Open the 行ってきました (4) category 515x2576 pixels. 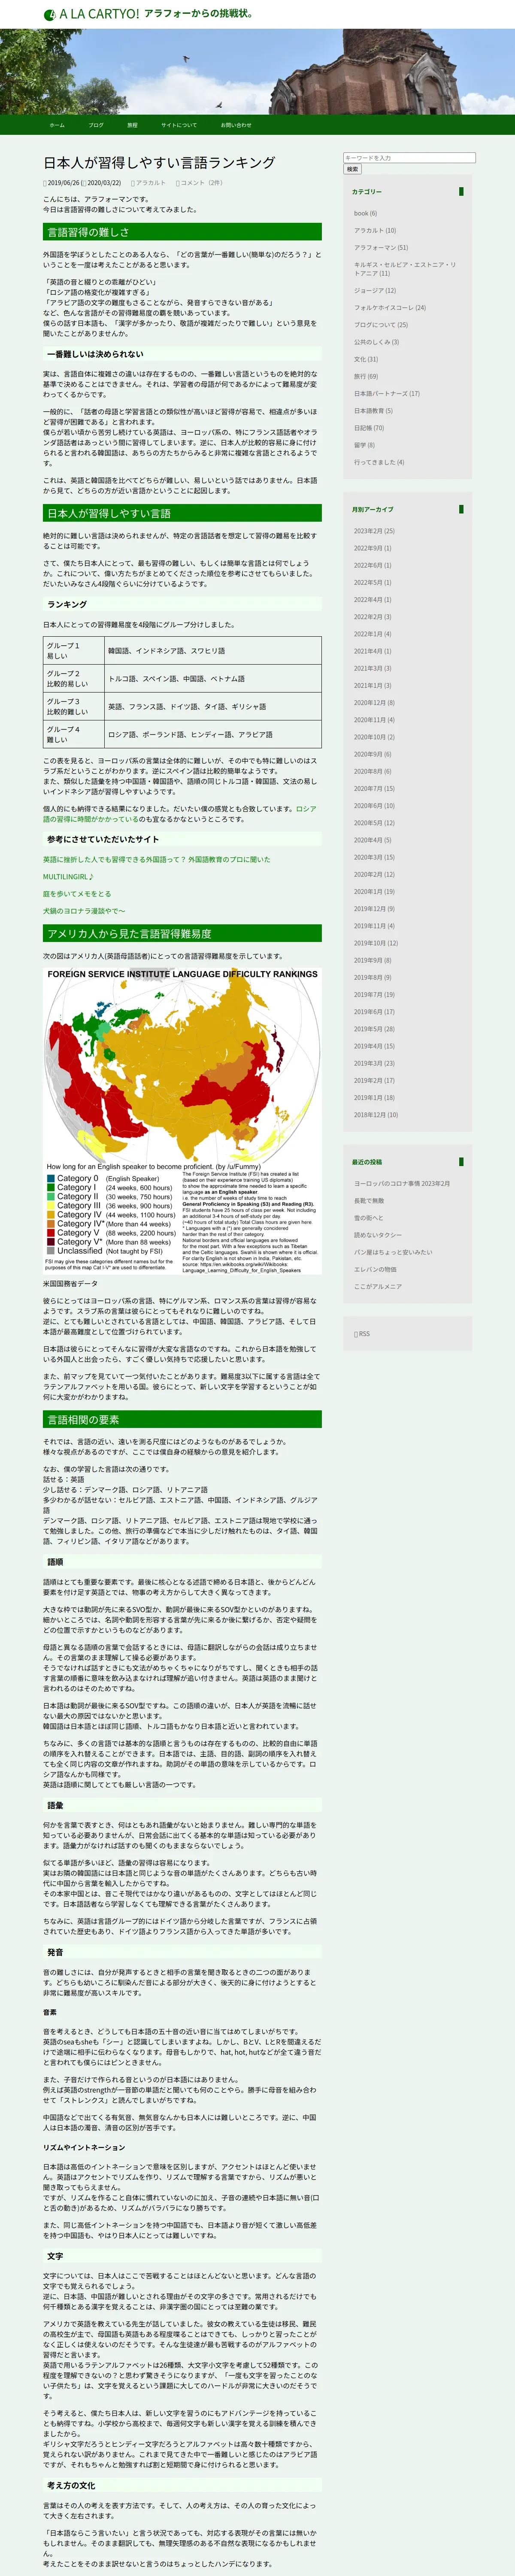tap(379, 462)
